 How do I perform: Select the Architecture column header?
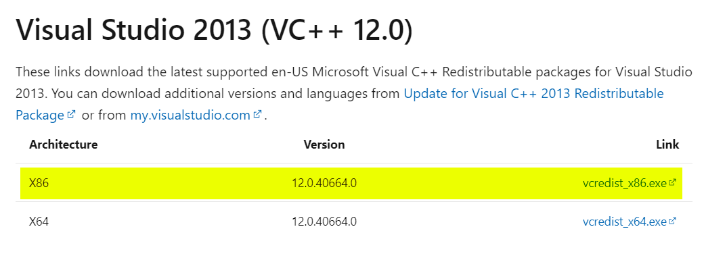pyautogui.click(x=64, y=145)
